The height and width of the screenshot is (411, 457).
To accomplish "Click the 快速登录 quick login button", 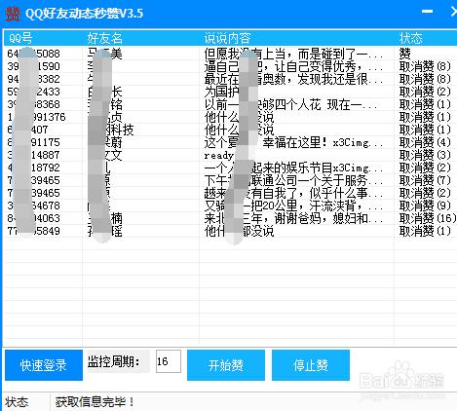I will pyautogui.click(x=44, y=365).
